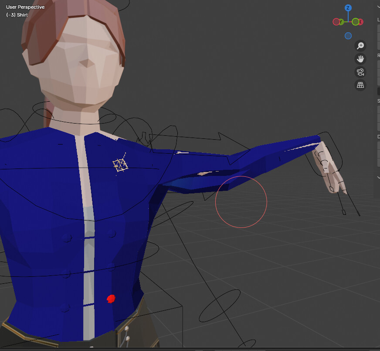380x351 pixels.
Task: Click the unlabeled blue negative-Z gizmo circle
Action: pos(348,36)
